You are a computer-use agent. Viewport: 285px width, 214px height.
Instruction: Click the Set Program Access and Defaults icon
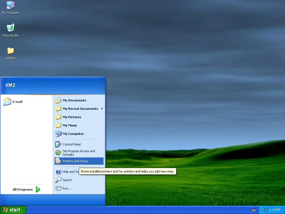coord(58,153)
